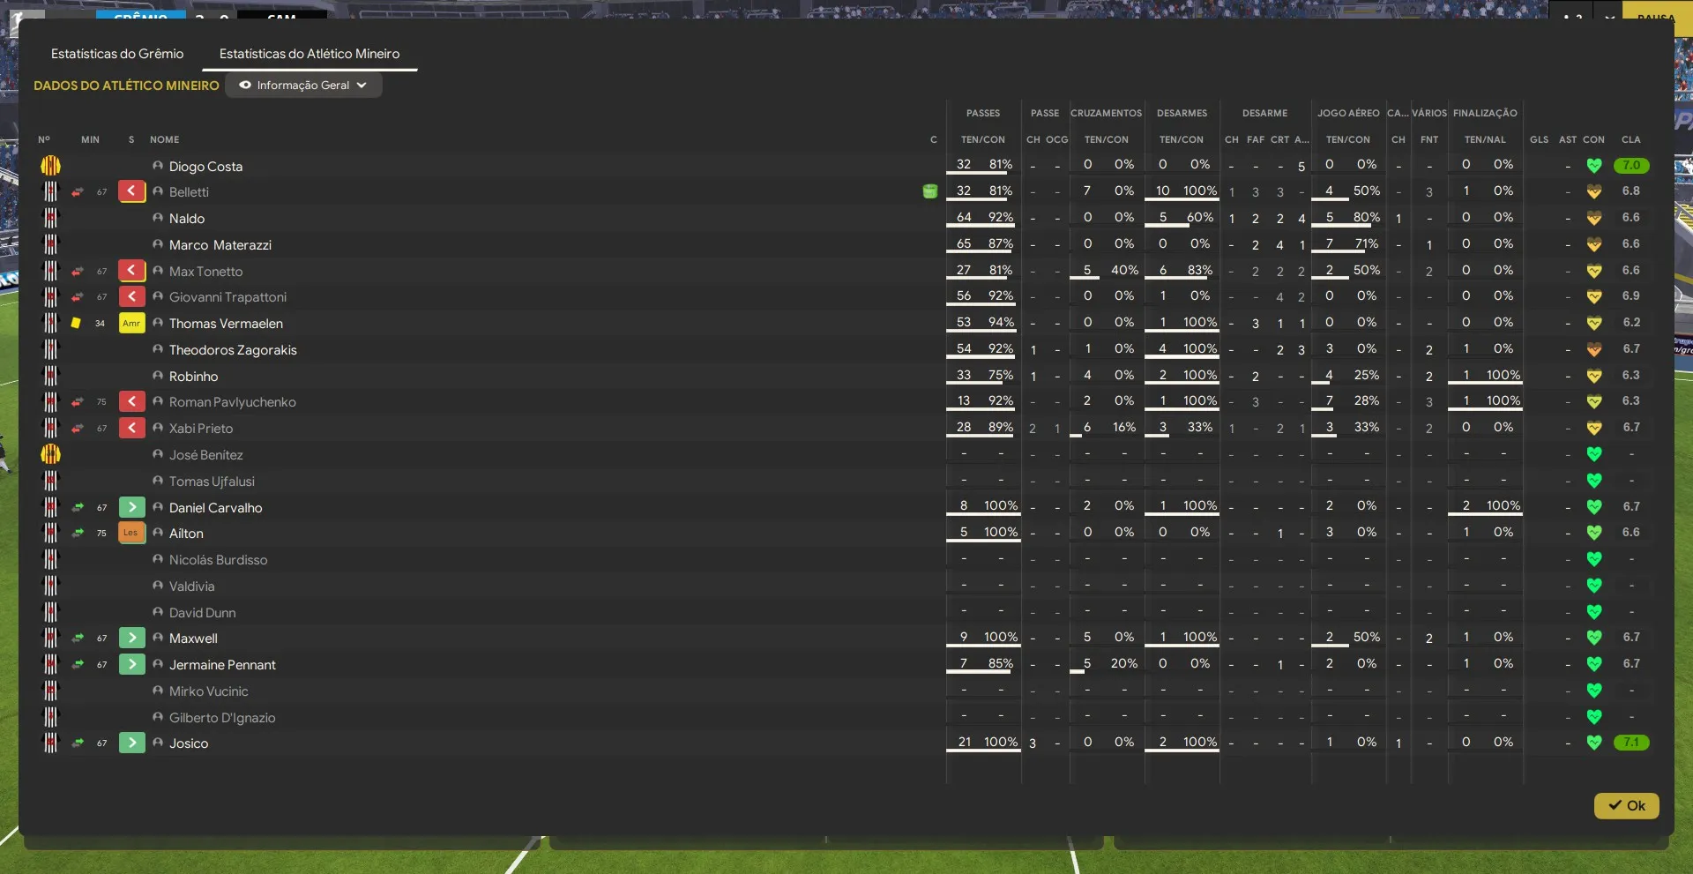This screenshot has width=1693, height=874.
Task: Open Diogo Costa's player profile
Action: (x=205, y=166)
